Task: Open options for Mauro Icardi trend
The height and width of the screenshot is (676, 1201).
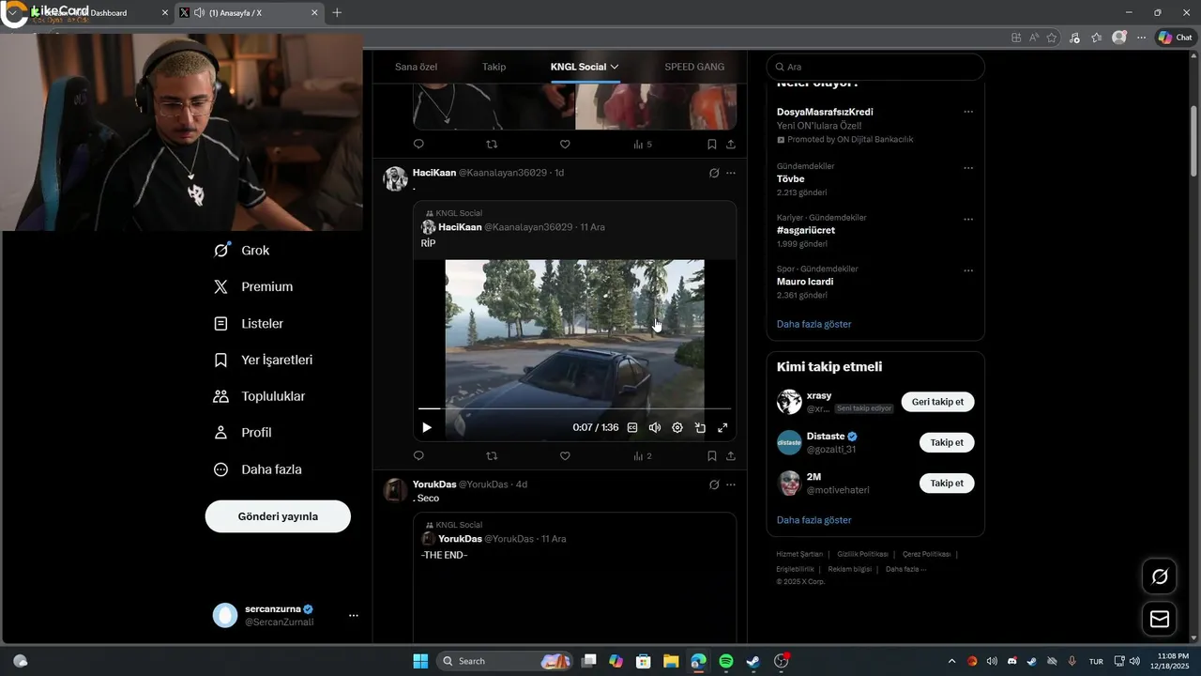Action: (968, 270)
